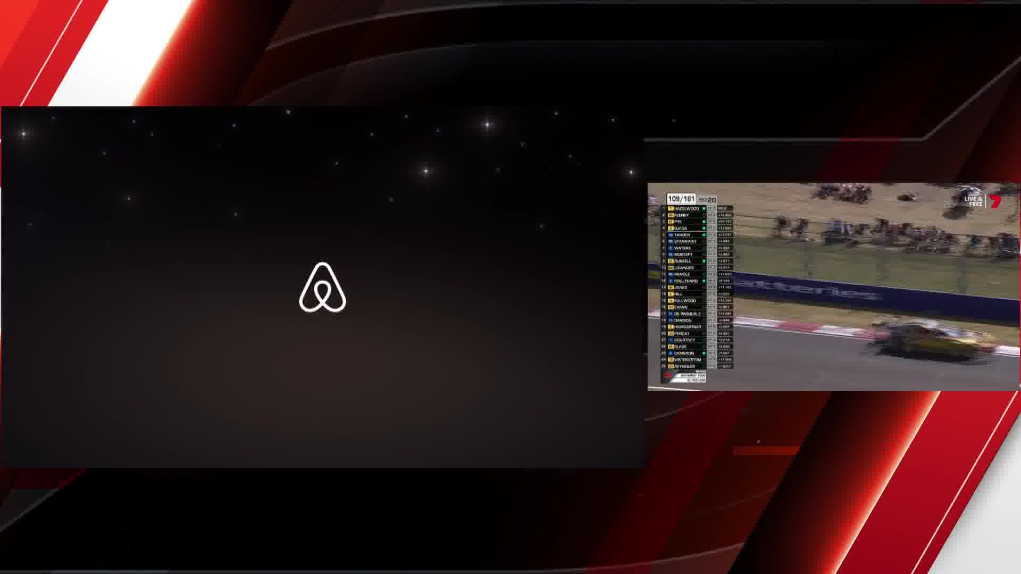Screen dimensions: 1021x574
Task: Click the 109/161 lap counter
Action: pos(681,199)
